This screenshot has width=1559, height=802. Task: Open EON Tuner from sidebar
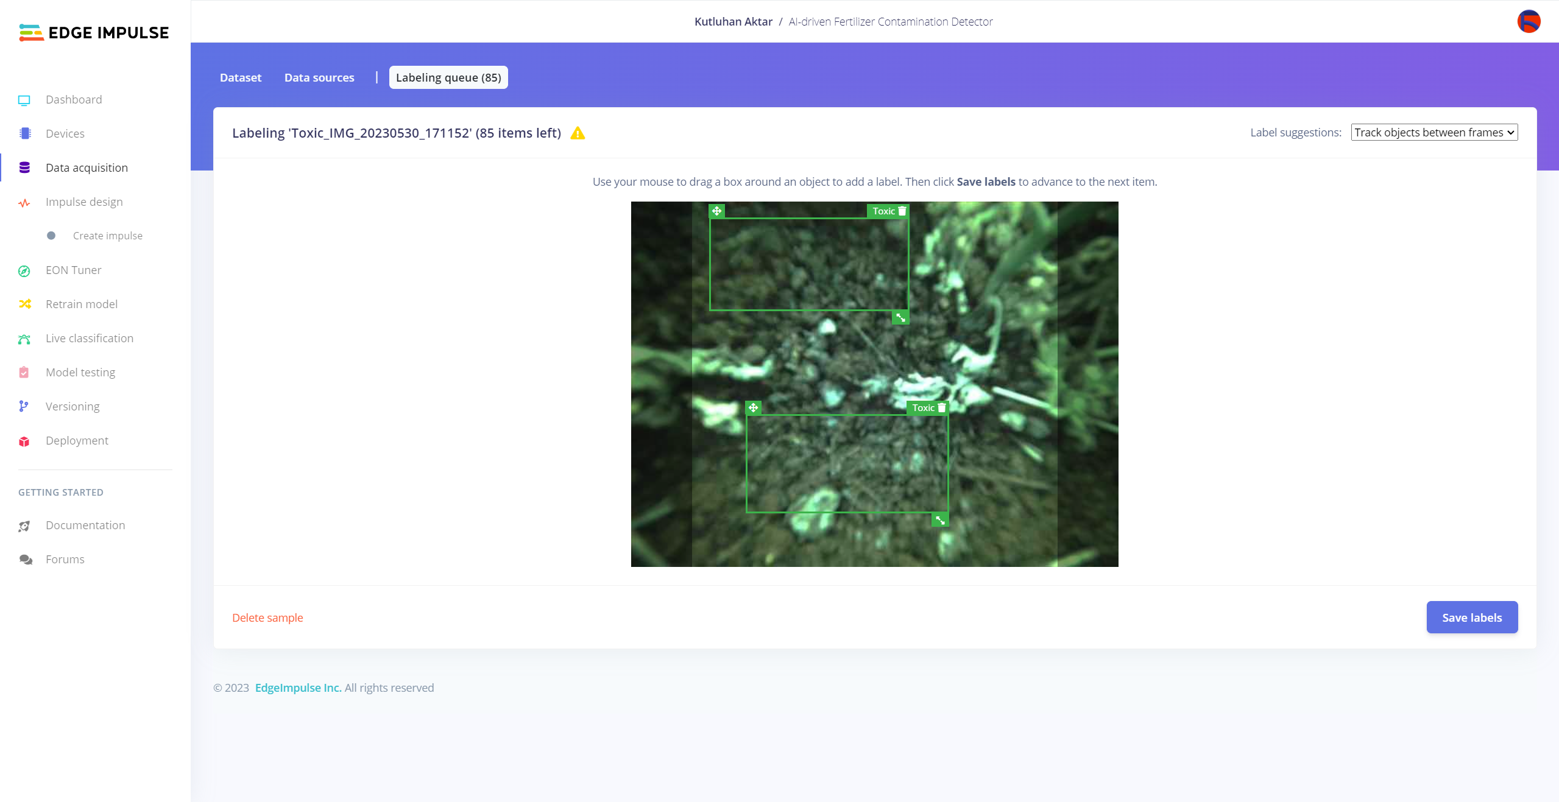(x=73, y=270)
